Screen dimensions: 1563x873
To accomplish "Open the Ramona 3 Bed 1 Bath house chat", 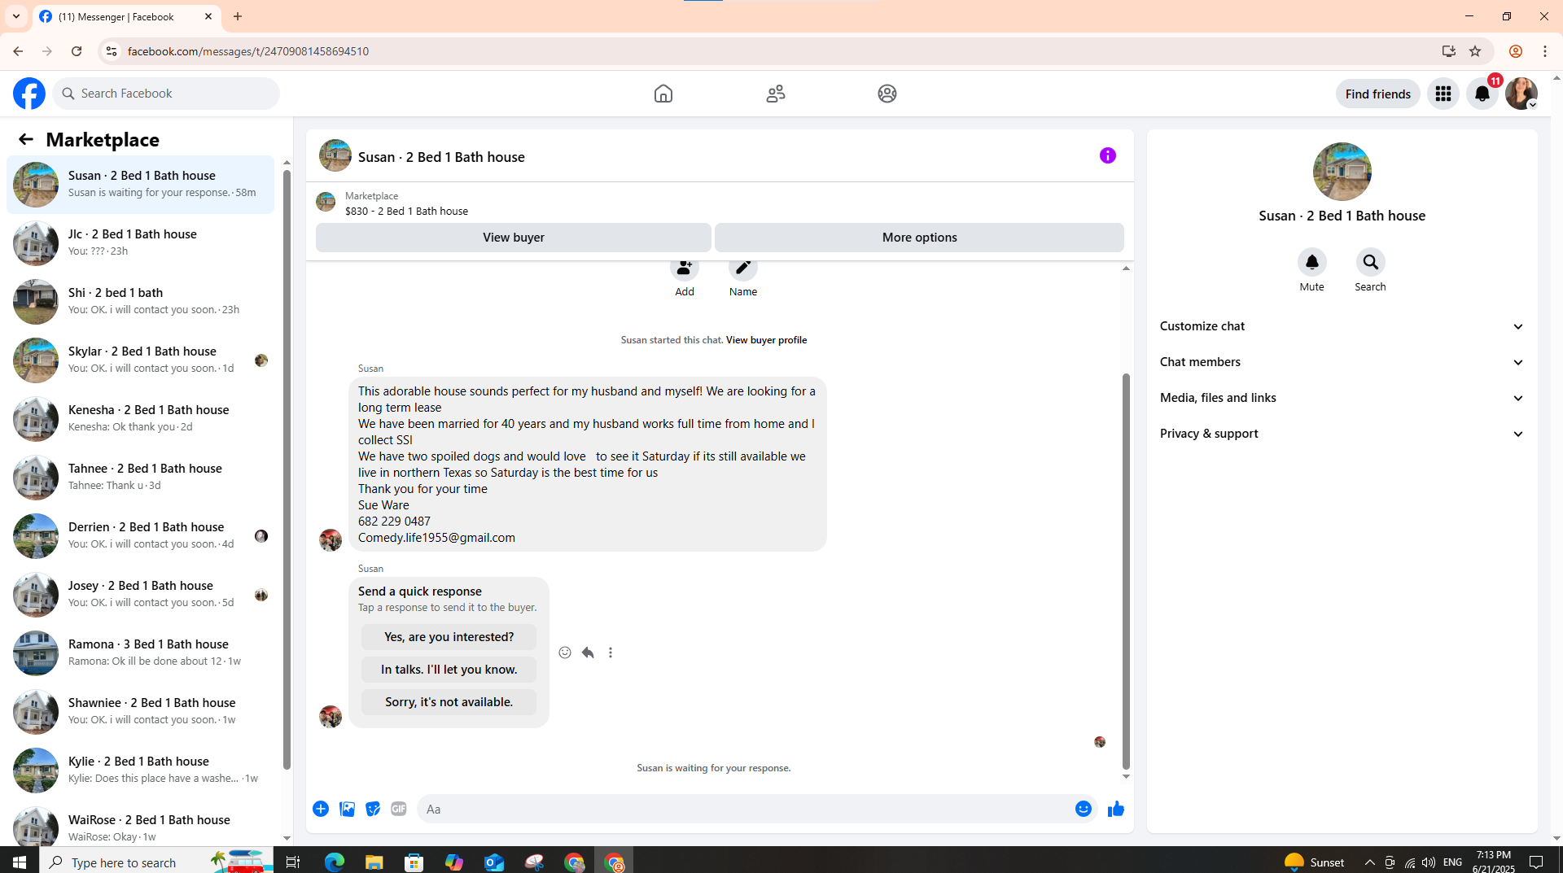I will (140, 653).
